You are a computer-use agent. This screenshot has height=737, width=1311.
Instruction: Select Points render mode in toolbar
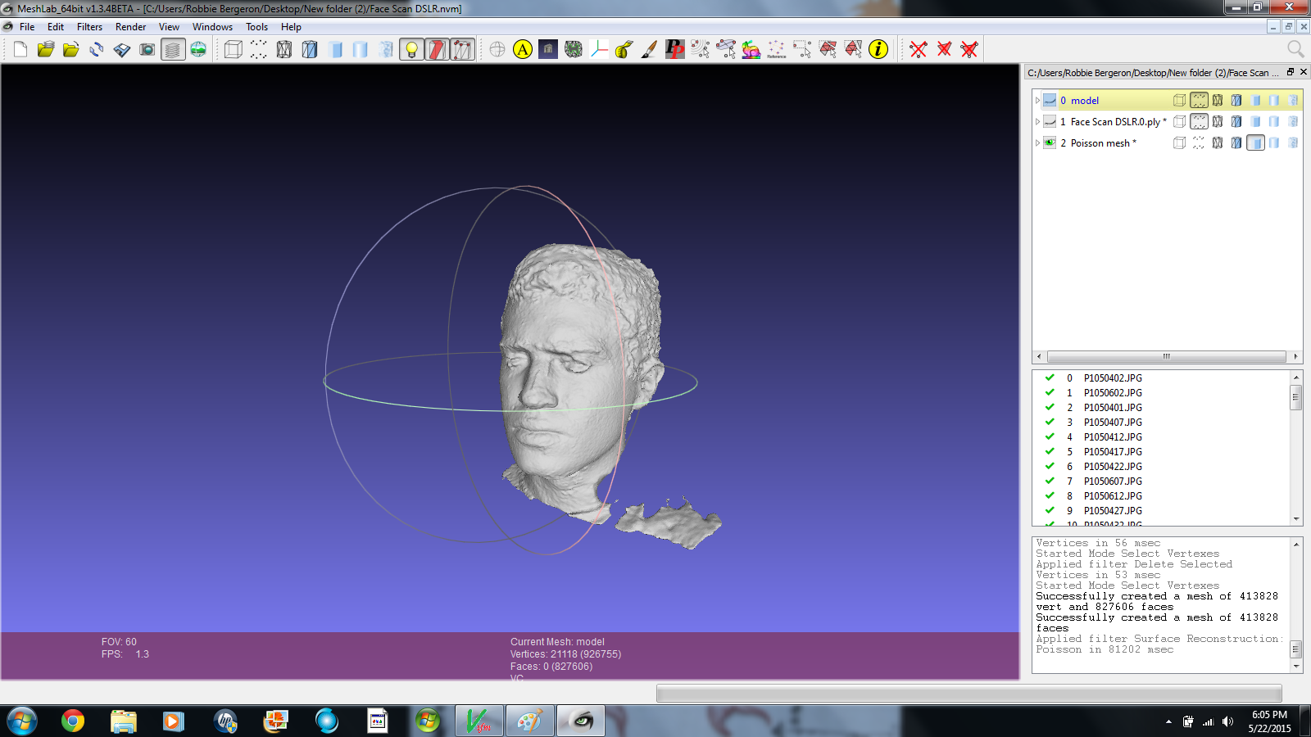259,50
